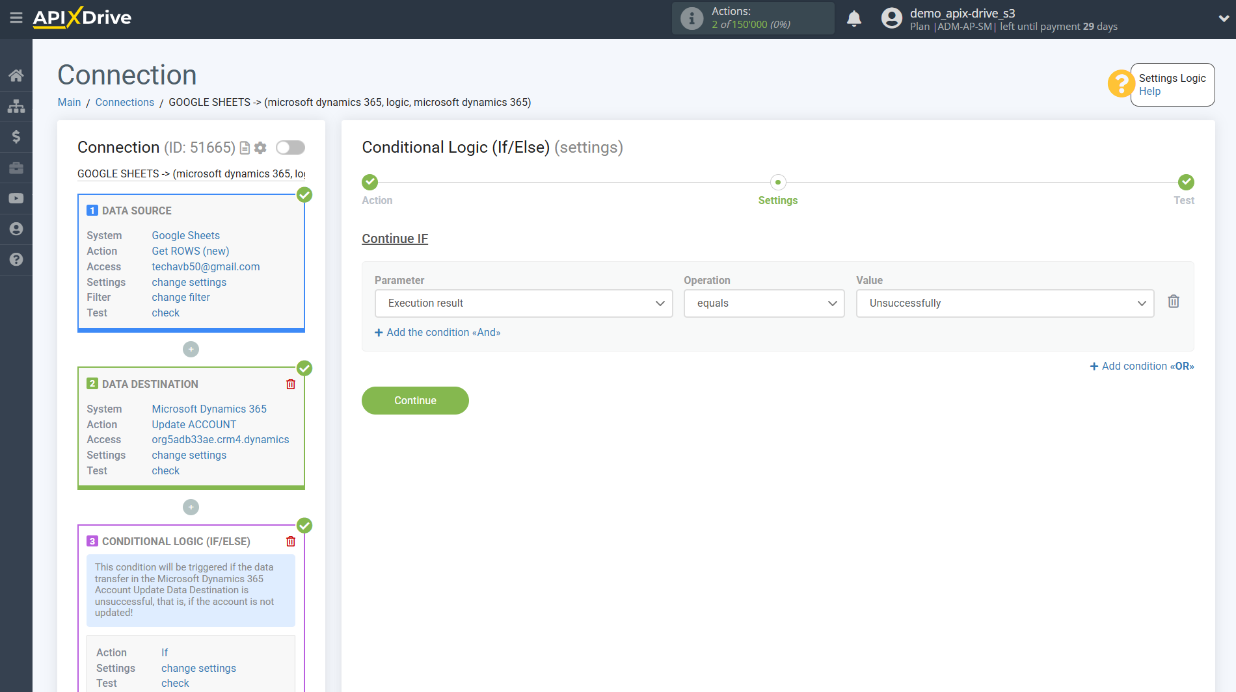Open the Parameter Execution result dropdown
1236x692 pixels.
coord(524,303)
